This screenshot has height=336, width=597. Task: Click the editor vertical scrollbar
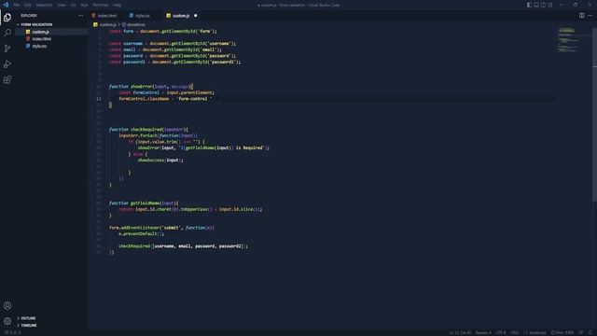pos(595,114)
